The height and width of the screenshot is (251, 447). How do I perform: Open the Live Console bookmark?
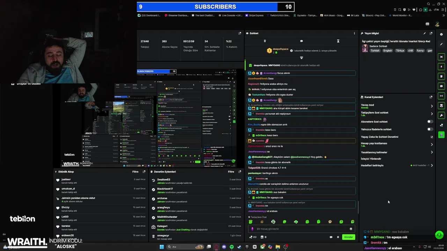click(230, 15)
